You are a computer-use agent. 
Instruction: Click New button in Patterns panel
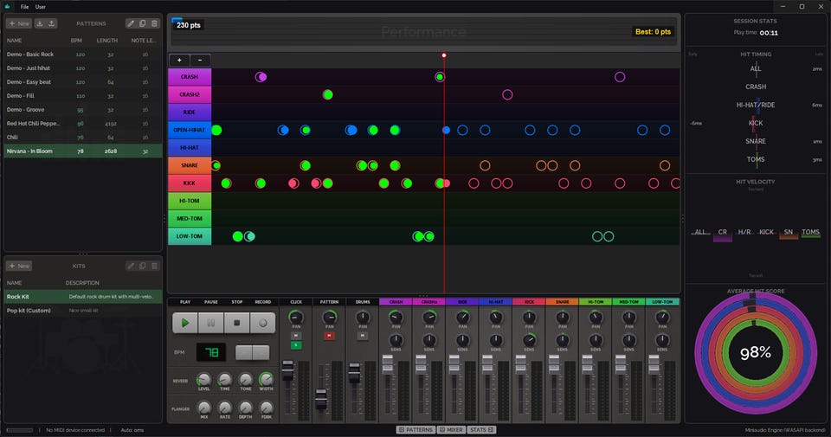click(18, 23)
